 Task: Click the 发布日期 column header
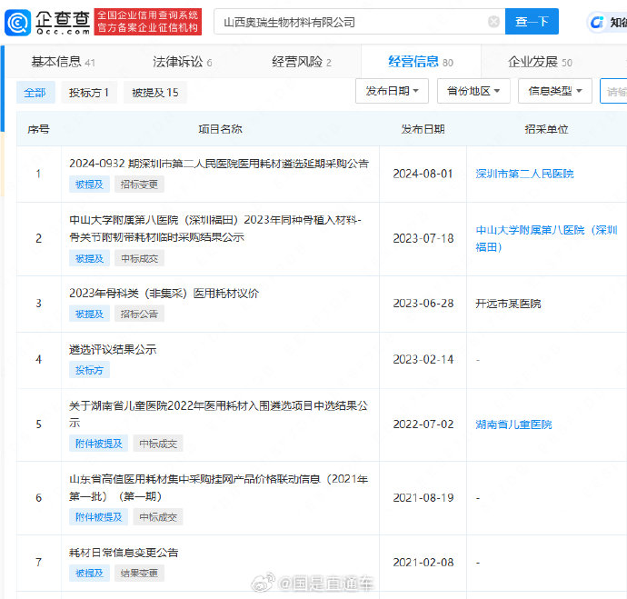pyautogui.click(x=423, y=129)
